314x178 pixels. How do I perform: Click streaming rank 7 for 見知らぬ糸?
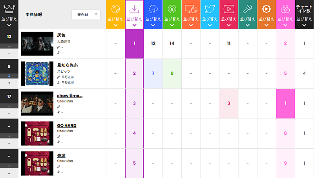153,74
